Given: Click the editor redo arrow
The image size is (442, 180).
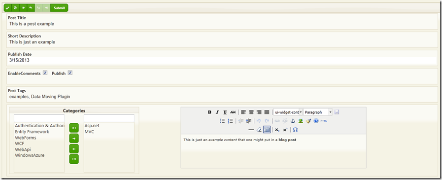Looking at the screenshot, I should tap(267, 121).
